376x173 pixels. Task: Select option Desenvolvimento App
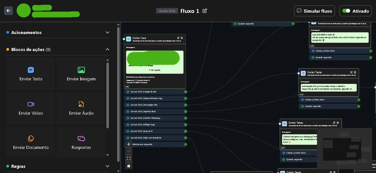155,98
